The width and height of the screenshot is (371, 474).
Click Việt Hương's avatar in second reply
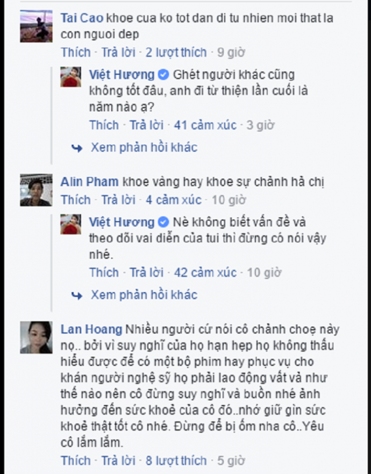coord(70,224)
